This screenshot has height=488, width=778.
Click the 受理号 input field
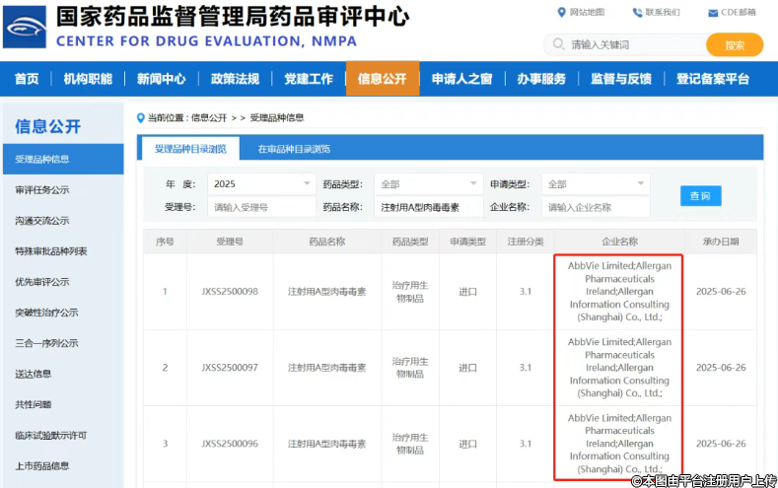[x=261, y=208]
